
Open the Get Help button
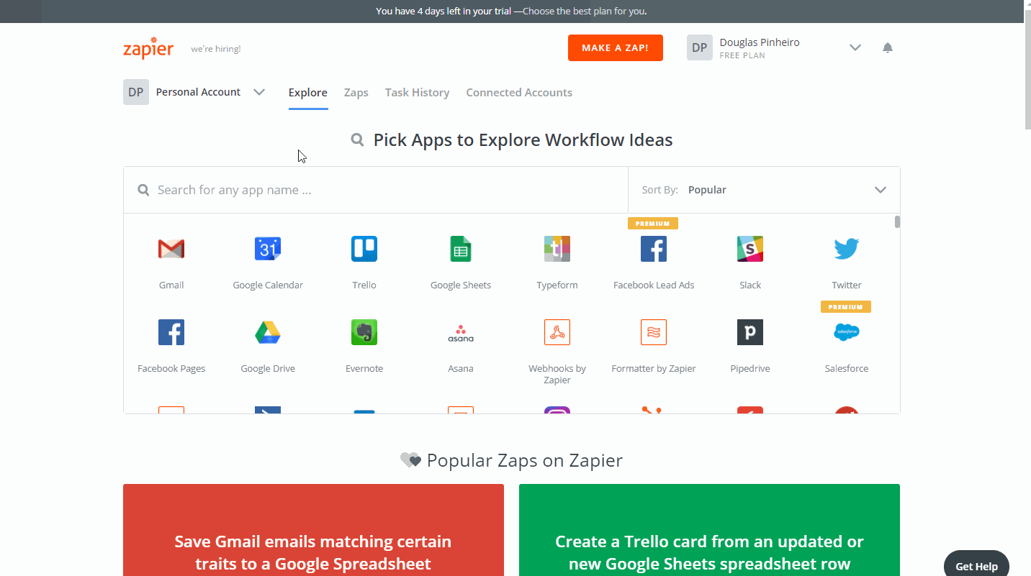pos(976,566)
